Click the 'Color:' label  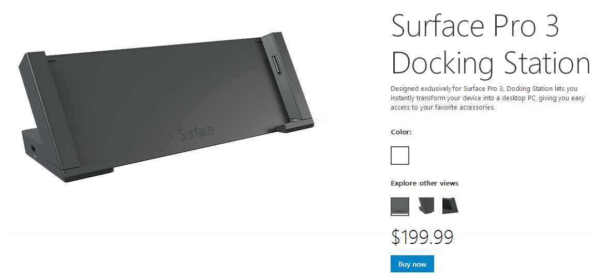click(x=401, y=132)
